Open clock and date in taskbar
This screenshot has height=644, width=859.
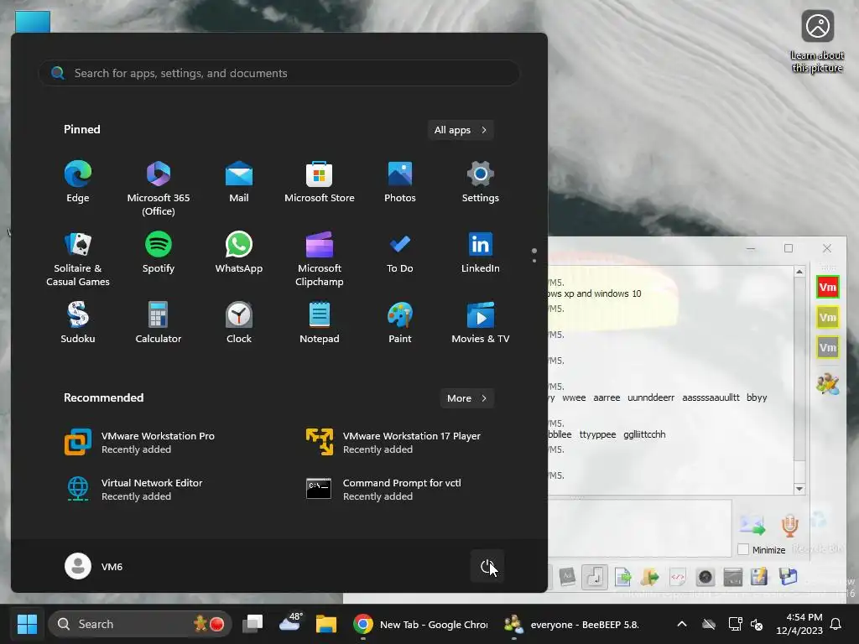799,624
